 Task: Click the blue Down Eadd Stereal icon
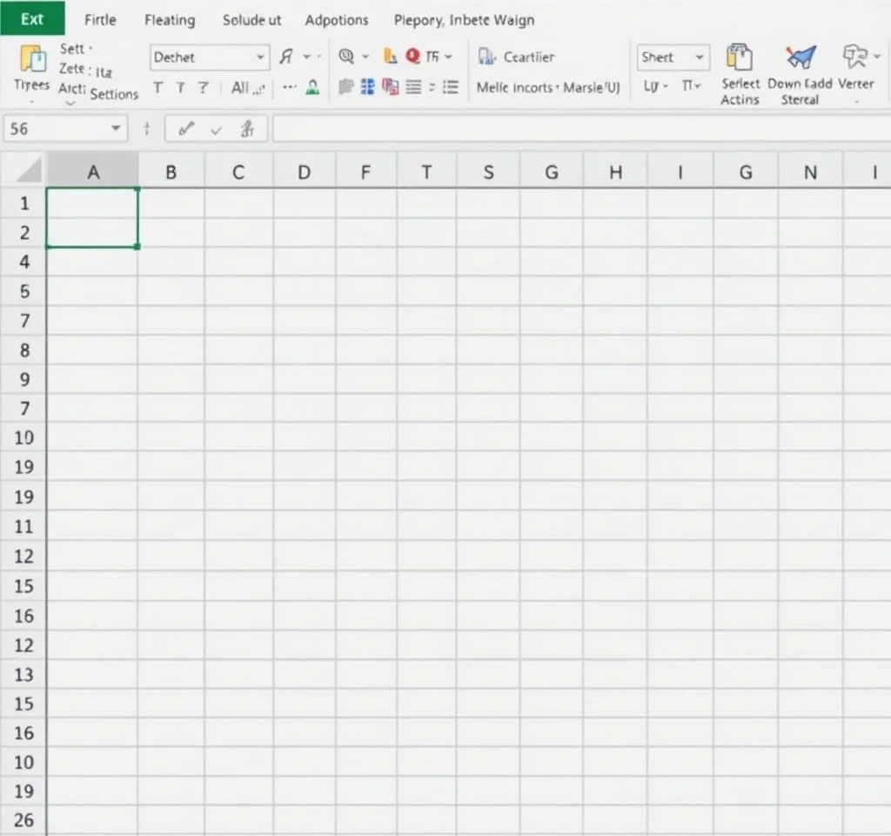point(801,57)
